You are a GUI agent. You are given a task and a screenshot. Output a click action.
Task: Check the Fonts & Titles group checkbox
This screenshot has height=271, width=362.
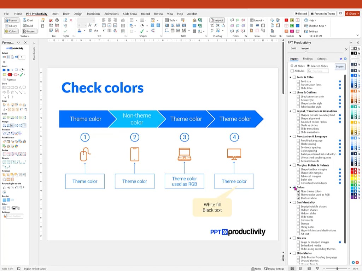tap(294, 77)
